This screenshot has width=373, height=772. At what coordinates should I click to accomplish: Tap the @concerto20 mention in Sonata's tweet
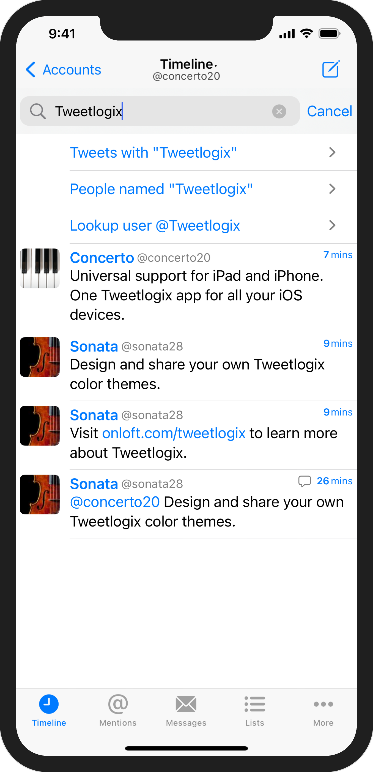115,502
